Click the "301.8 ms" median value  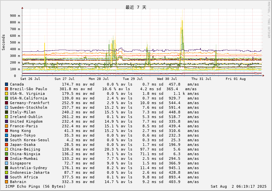(x=69, y=89)
